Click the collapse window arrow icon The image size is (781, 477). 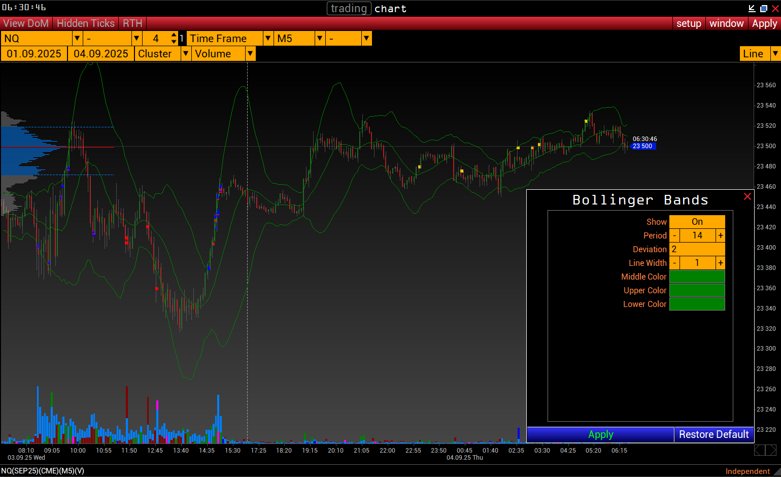coord(752,8)
